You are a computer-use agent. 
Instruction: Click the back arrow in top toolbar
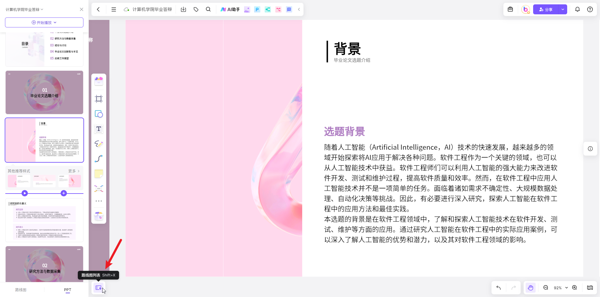98,9
